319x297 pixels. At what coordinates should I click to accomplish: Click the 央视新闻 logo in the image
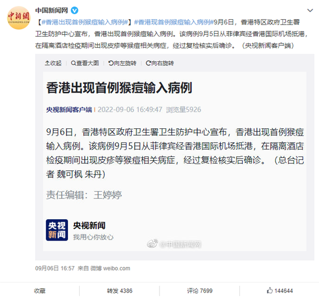click(x=57, y=230)
